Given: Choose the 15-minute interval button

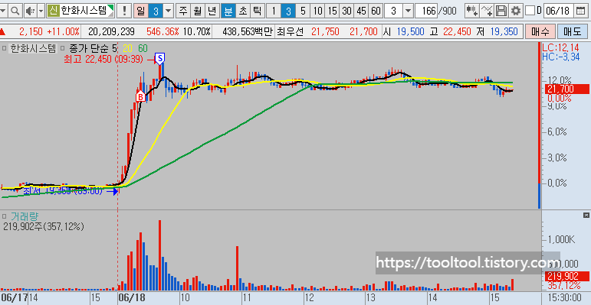Looking at the screenshot, I should (332, 11).
